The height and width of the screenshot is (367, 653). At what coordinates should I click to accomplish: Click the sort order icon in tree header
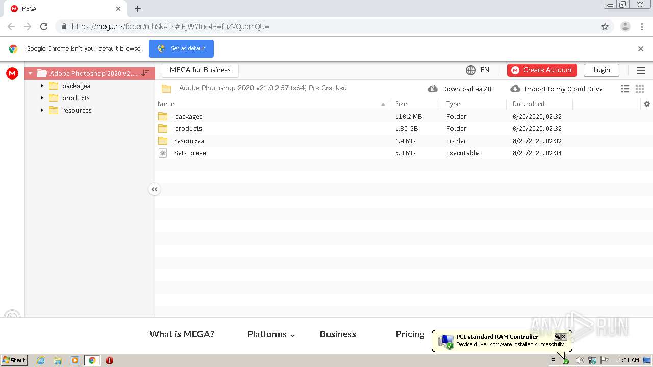(x=145, y=73)
